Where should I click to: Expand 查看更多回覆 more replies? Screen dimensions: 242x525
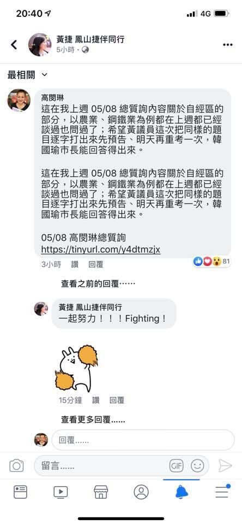(x=93, y=419)
